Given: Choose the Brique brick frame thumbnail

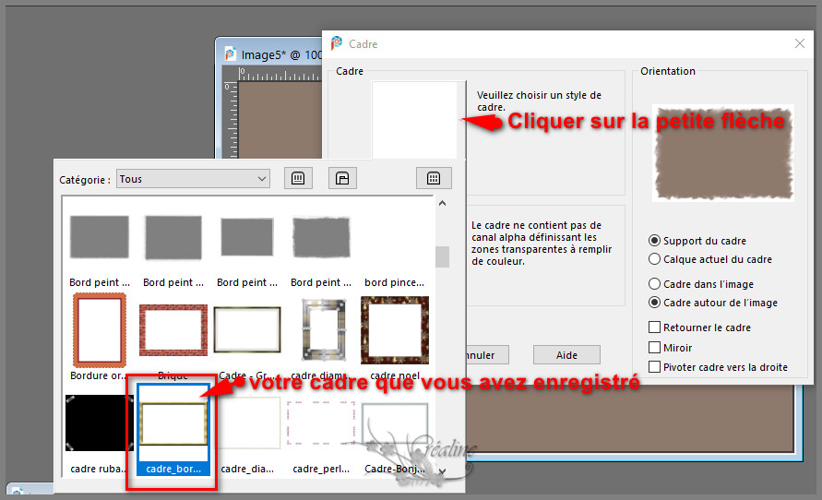Looking at the screenshot, I should (173, 330).
